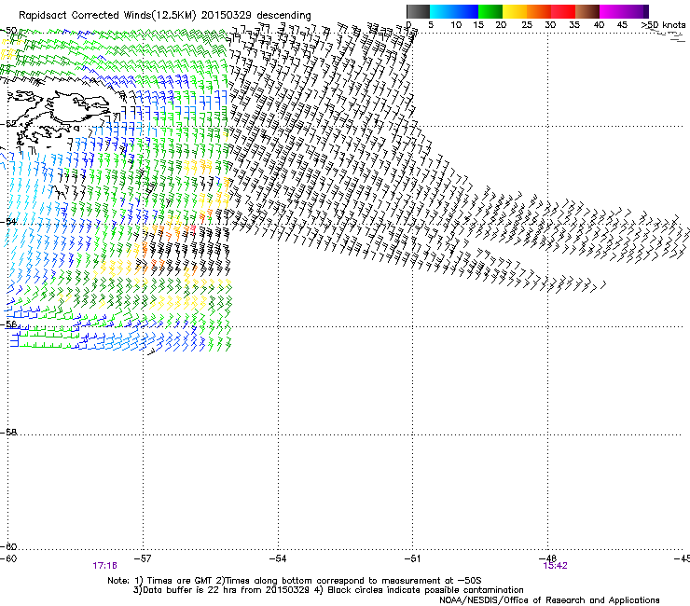Click the 'Rapidsact Corrected Winds(12.5KM)' title text
The image size is (690, 606).
click(107, 16)
